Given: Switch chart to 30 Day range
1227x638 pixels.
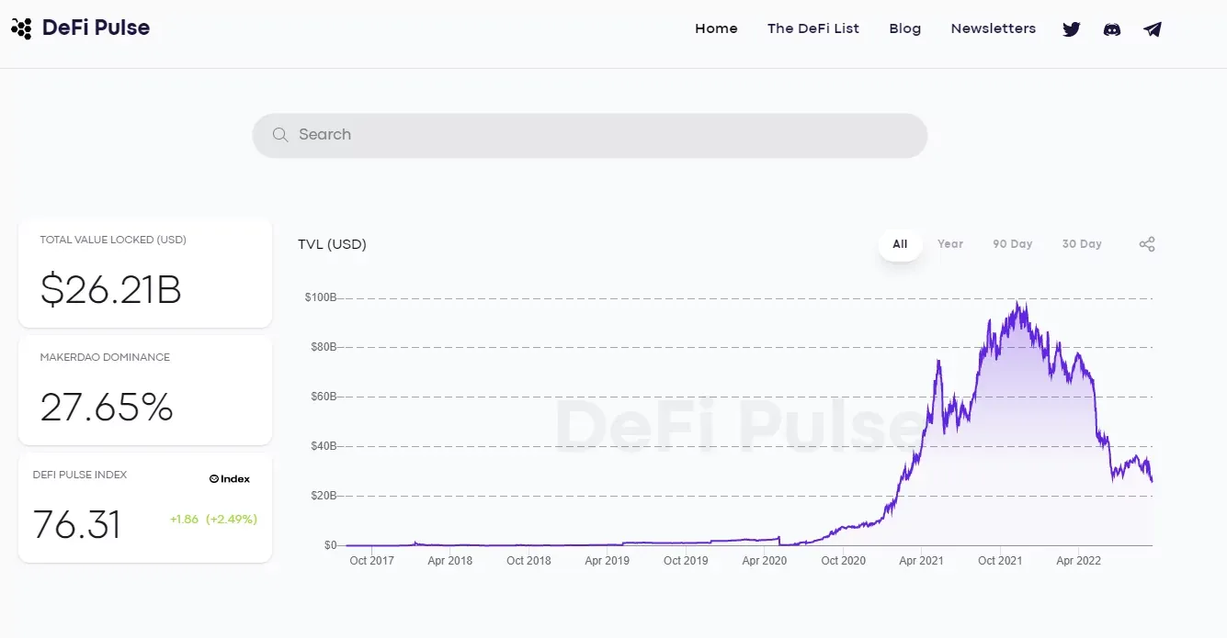Looking at the screenshot, I should click(1082, 244).
